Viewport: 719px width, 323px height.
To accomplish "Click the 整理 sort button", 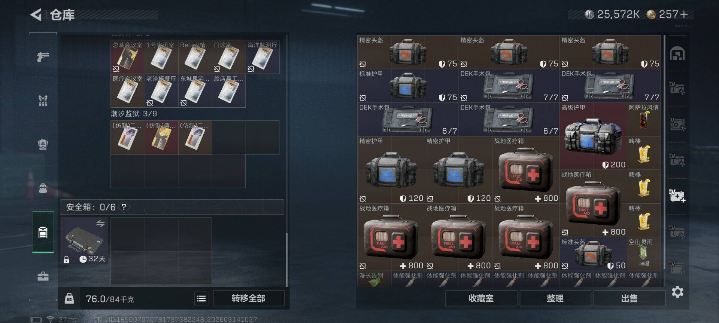I will click(555, 298).
